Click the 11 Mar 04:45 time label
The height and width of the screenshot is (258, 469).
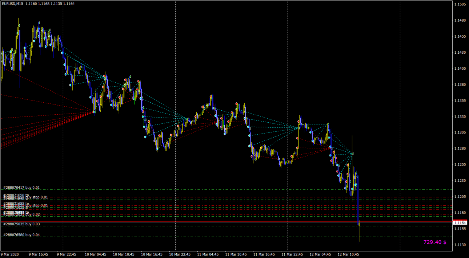tap(208, 254)
